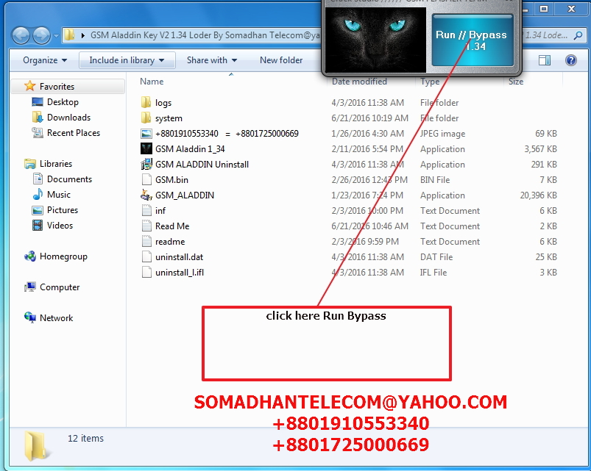The image size is (591, 471).
Task: Select the Read Me document icon
Action: [146, 226]
